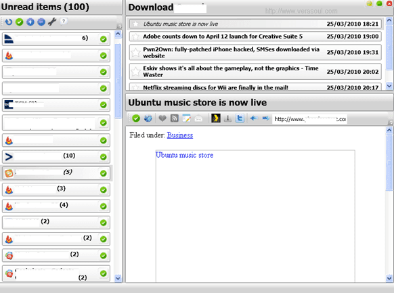The width and height of the screenshot is (394, 293).
Task: Click the grey RSS feed icon in article toolbar
Action: pos(175,118)
